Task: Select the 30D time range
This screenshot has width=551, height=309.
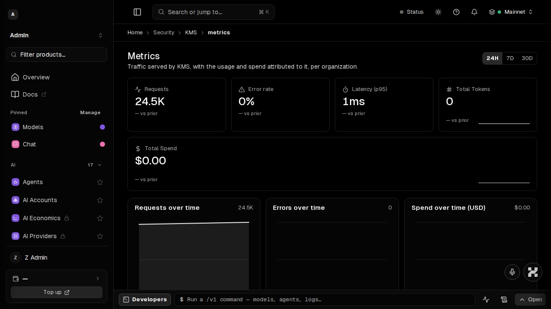Action: [x=527, y=58]
